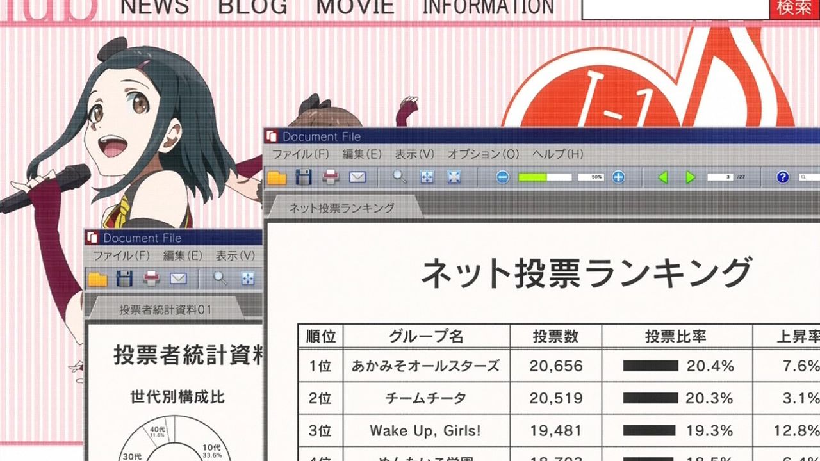Click the 2位 rank cell
The image size is (820, 461).
click(320, 398)
